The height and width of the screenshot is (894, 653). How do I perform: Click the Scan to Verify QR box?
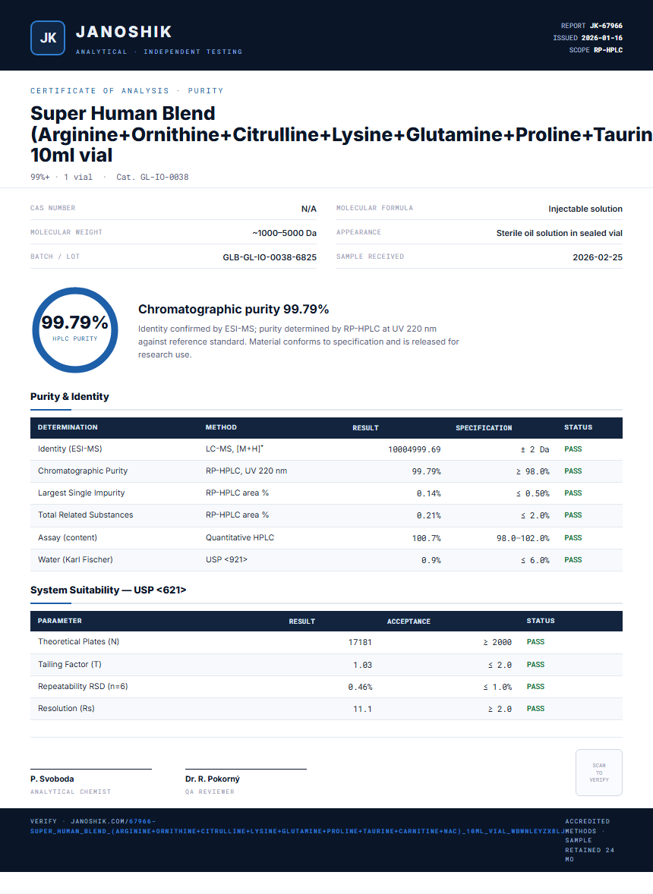[x=599, y=773]
